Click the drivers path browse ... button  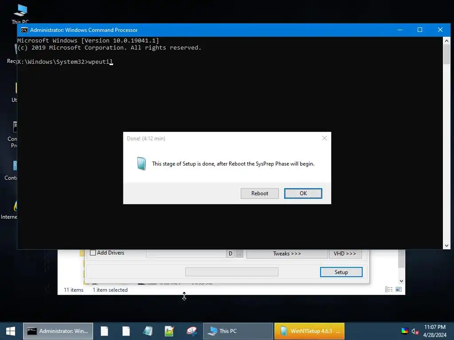click(239, 254)
